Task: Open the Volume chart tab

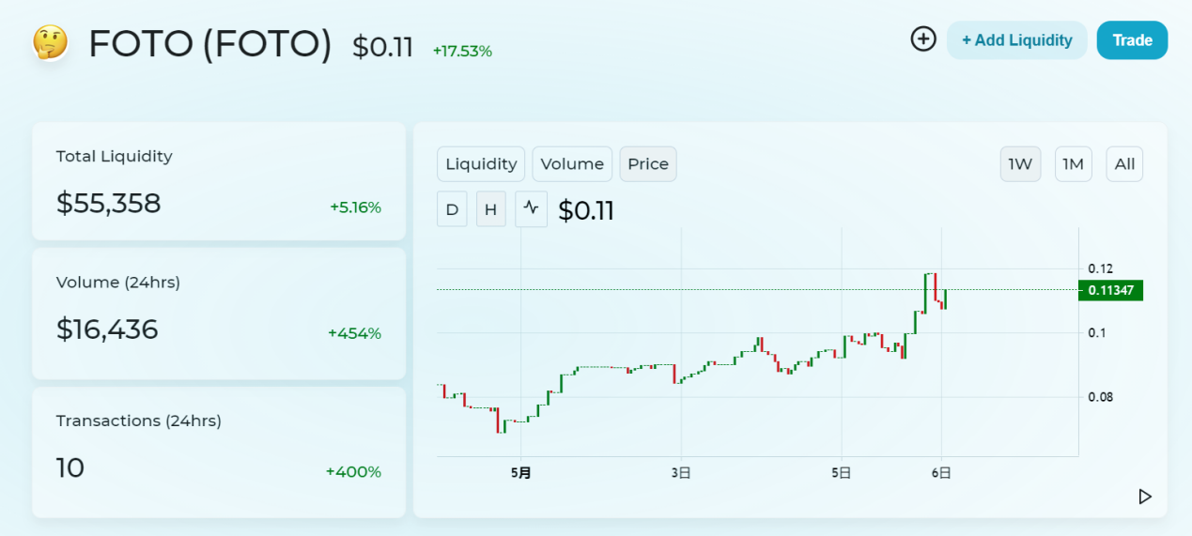Action: (572, 164)
